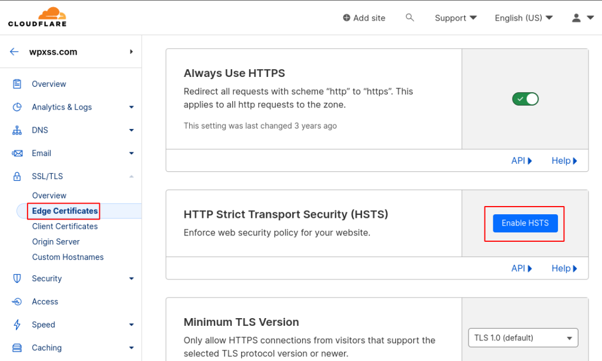The width and height of the screenshot is (602, 361).
Task: Click the SSL/TLS padlock icon
Action: click(x=17, y=176)
